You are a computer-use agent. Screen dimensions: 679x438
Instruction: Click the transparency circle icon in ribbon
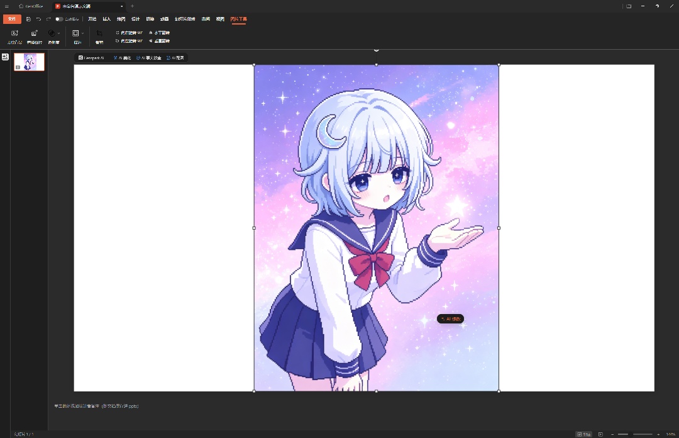point(52,33)
